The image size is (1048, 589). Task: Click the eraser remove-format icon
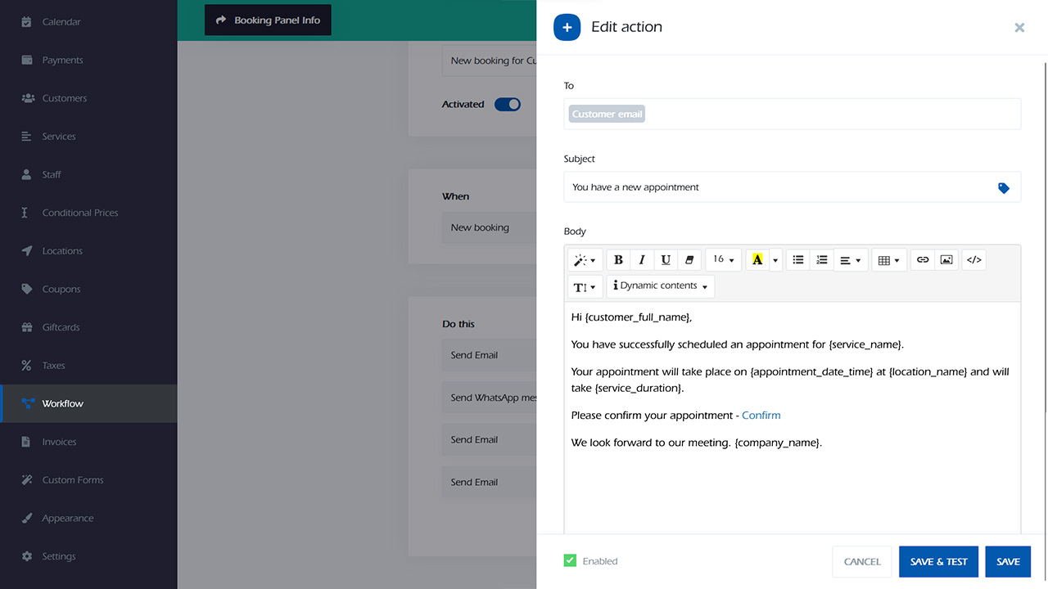tap(689, 260)
